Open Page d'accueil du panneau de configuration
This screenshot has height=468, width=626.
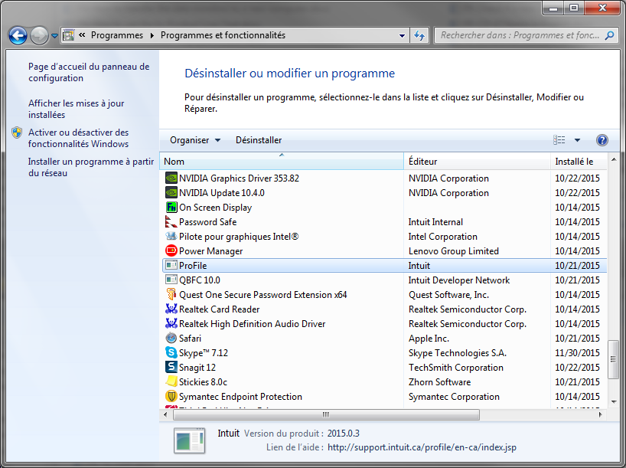pyautogui.click(x=89, y=72)
